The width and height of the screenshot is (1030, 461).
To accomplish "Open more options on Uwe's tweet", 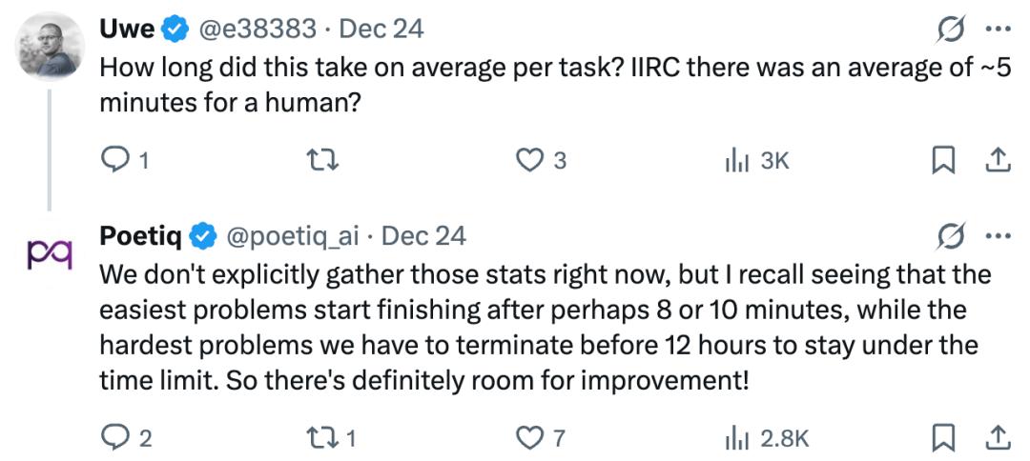I will coord(997,30).
